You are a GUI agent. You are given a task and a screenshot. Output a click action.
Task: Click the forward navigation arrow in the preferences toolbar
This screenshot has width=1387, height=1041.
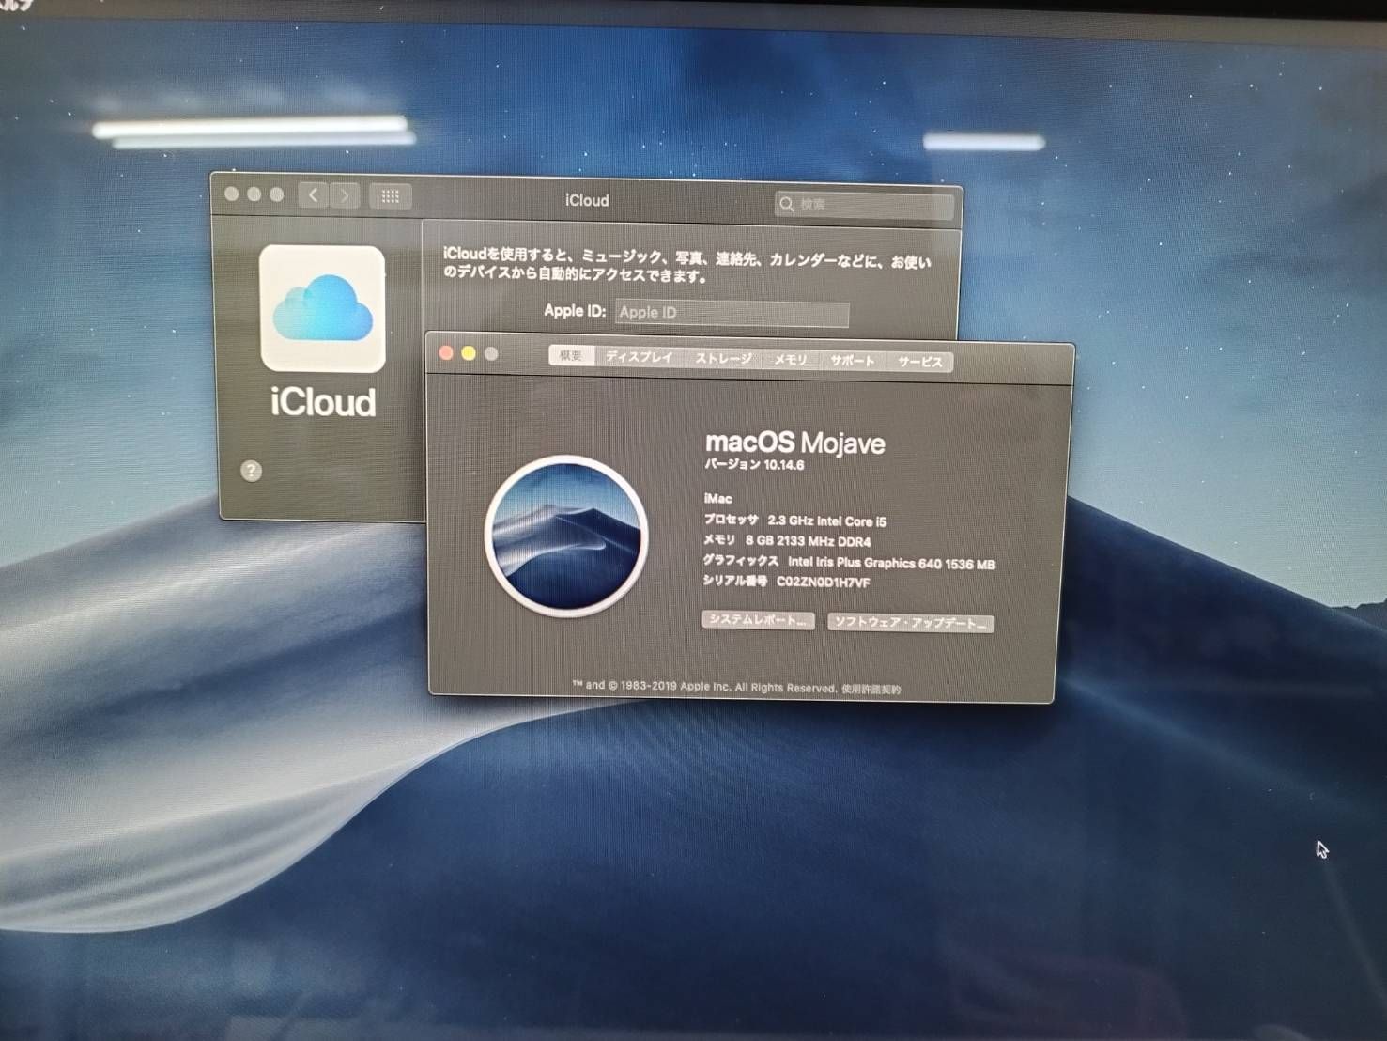[345, 196]
